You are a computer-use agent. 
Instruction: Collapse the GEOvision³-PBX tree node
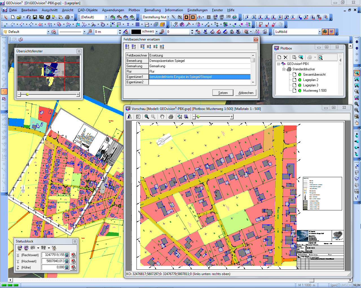point(278,64)
